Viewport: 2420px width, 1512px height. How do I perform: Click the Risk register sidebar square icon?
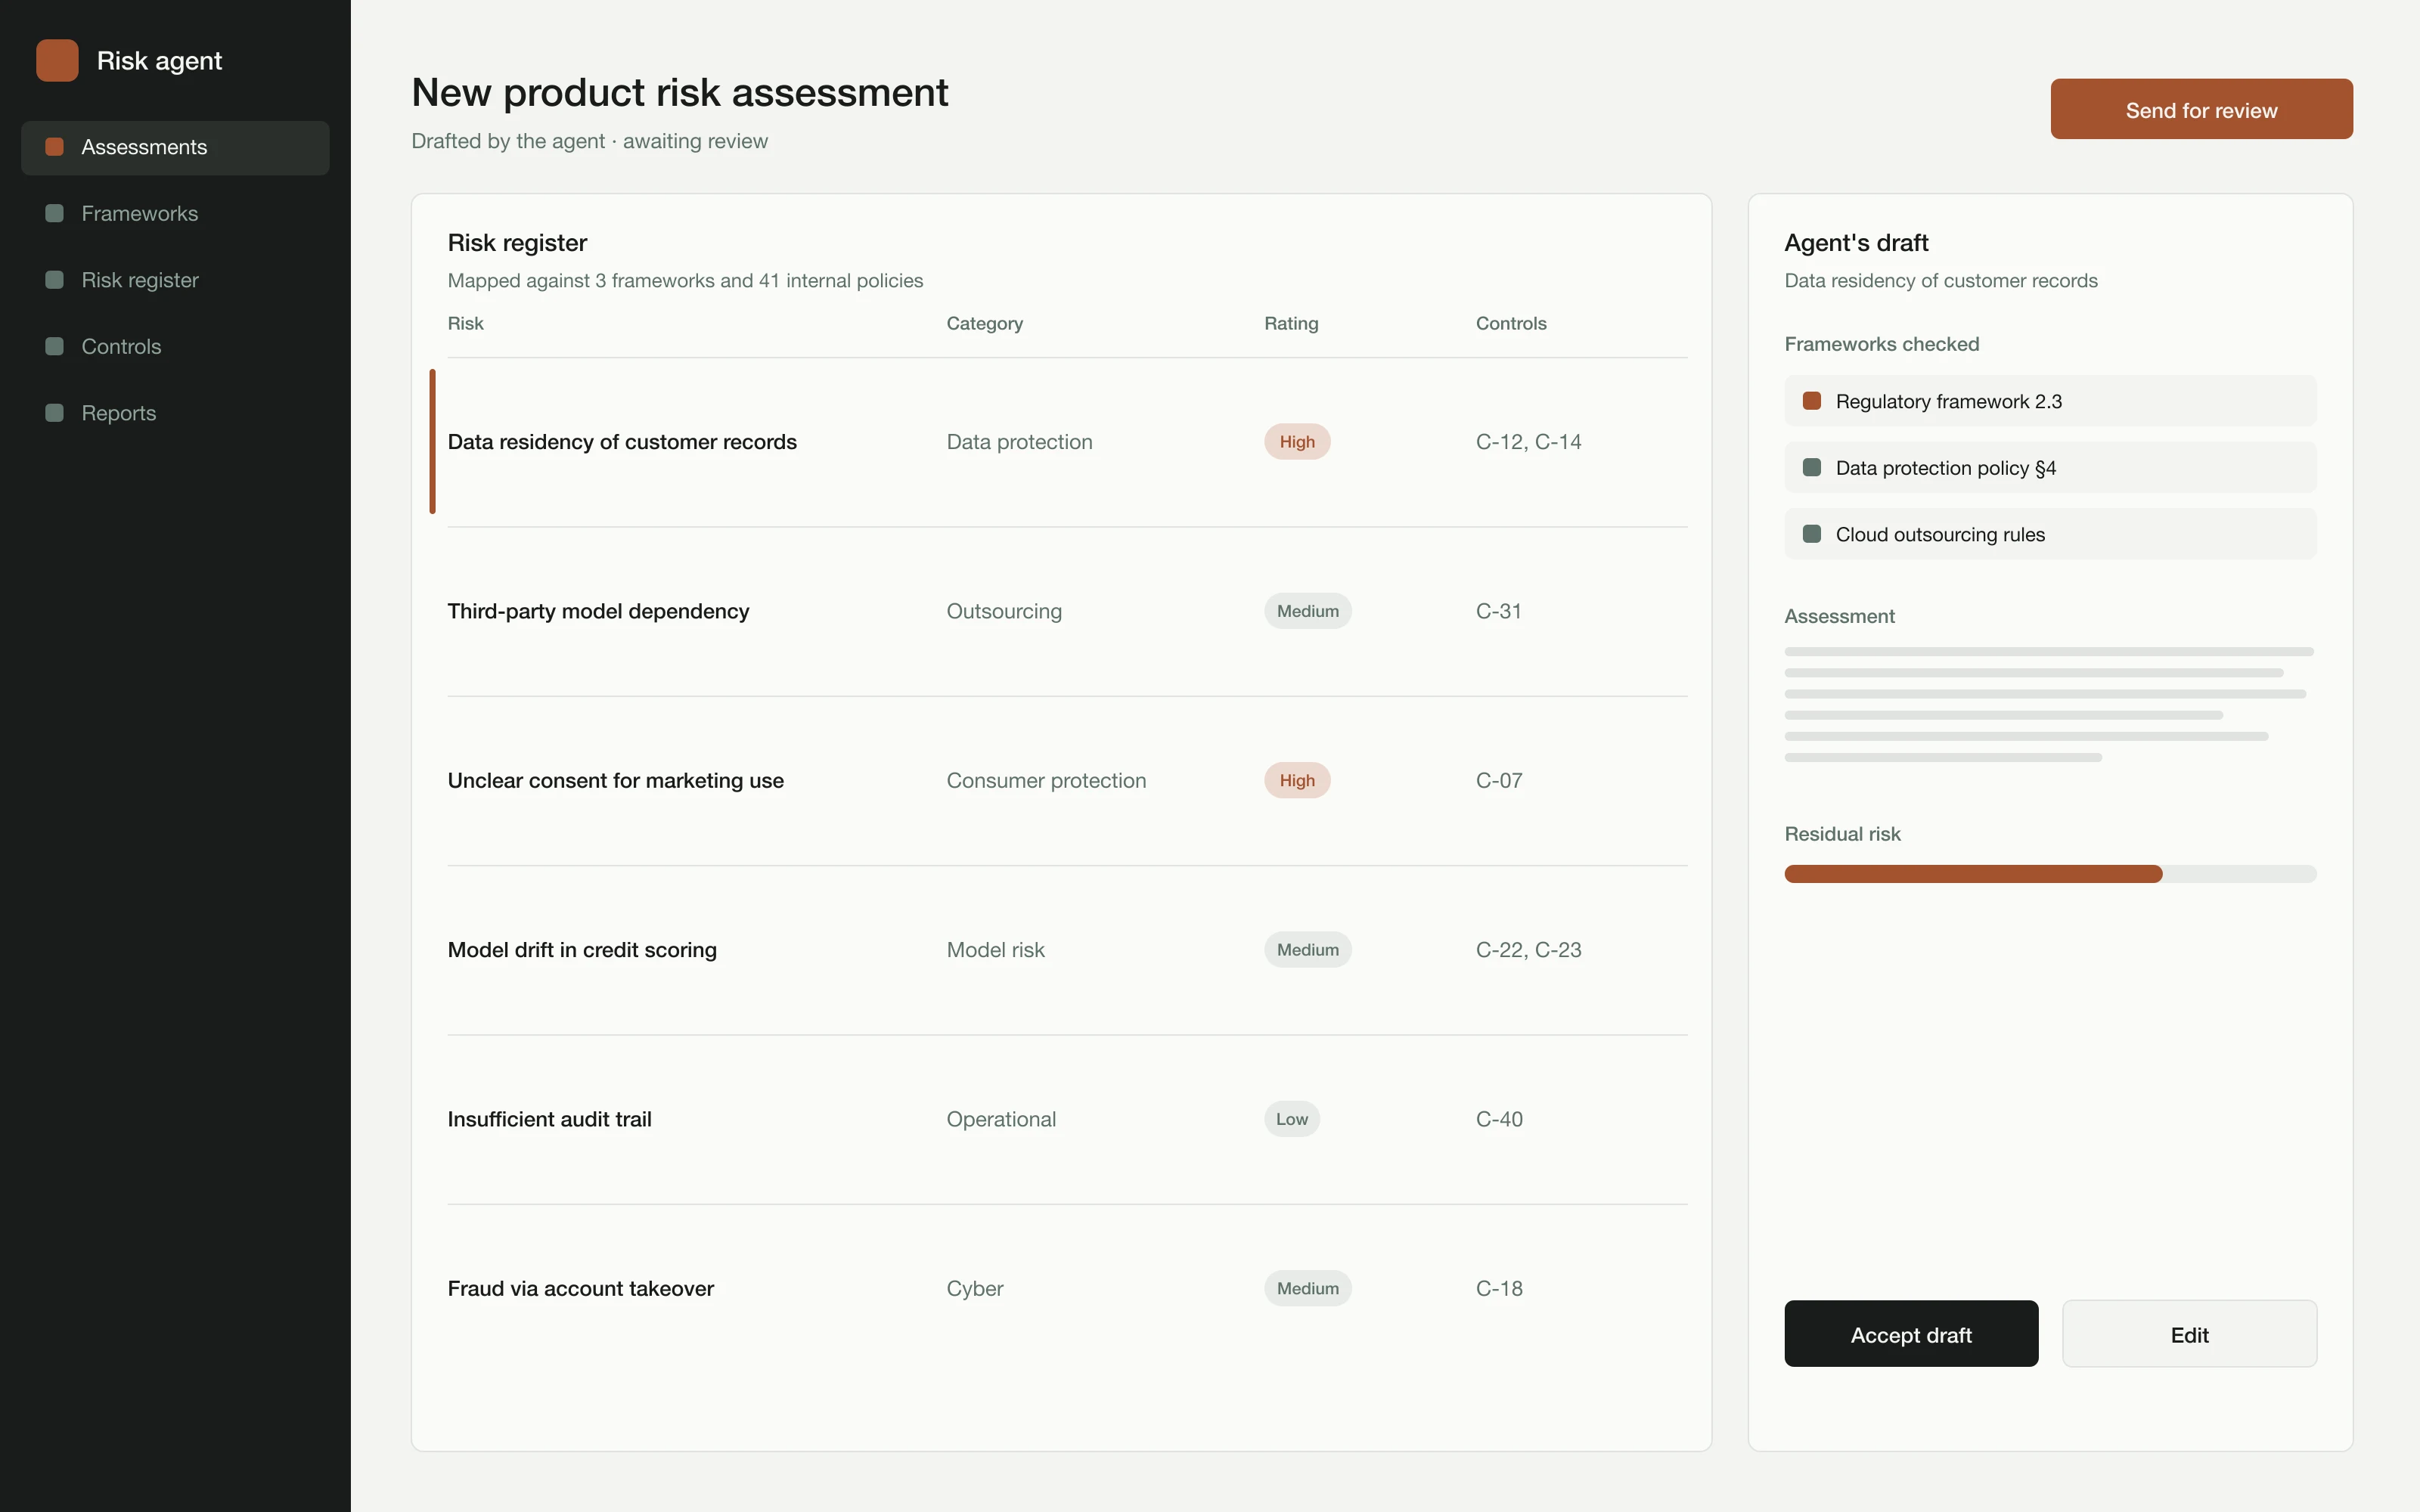pyautogui.click(x=55, y=280)
